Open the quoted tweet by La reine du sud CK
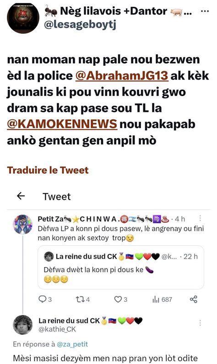Viewport: 217px width, 364px height. point(121,268)
